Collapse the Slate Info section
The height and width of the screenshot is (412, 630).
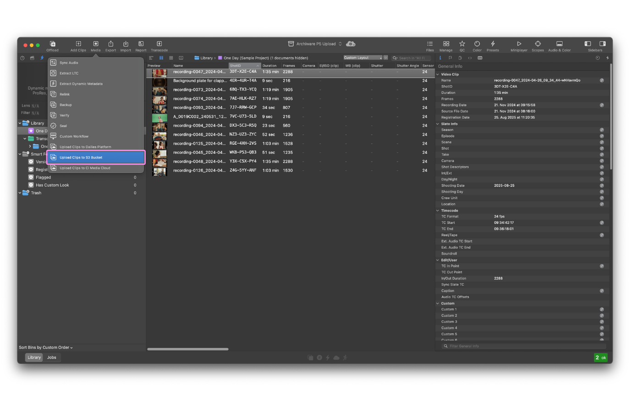[438, 124]
